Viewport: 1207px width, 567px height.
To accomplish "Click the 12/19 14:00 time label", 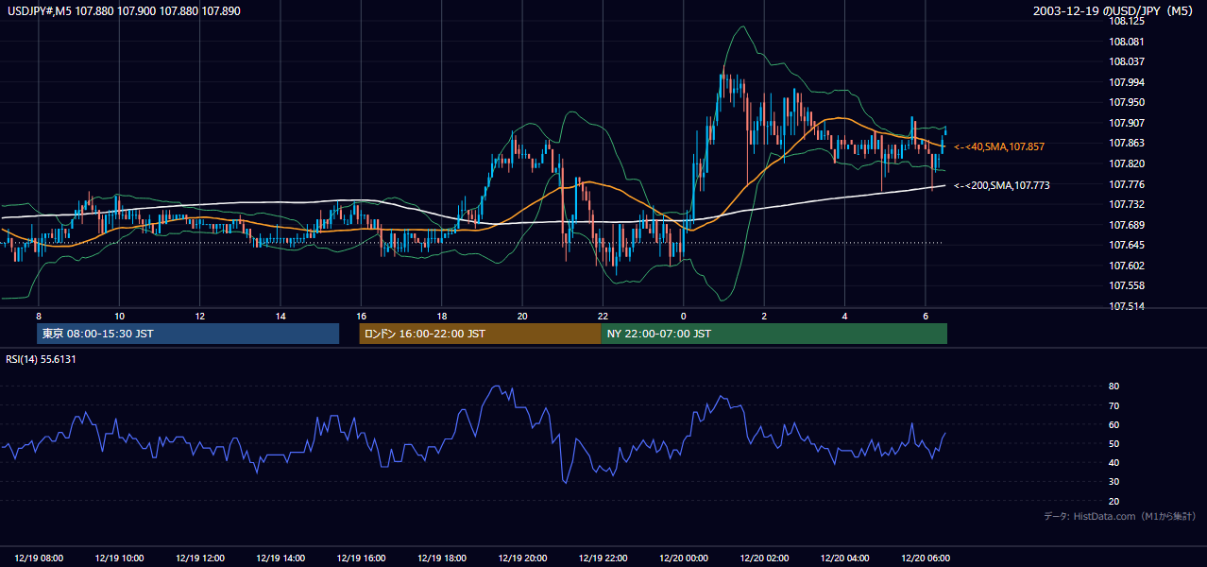I will 280,558.
